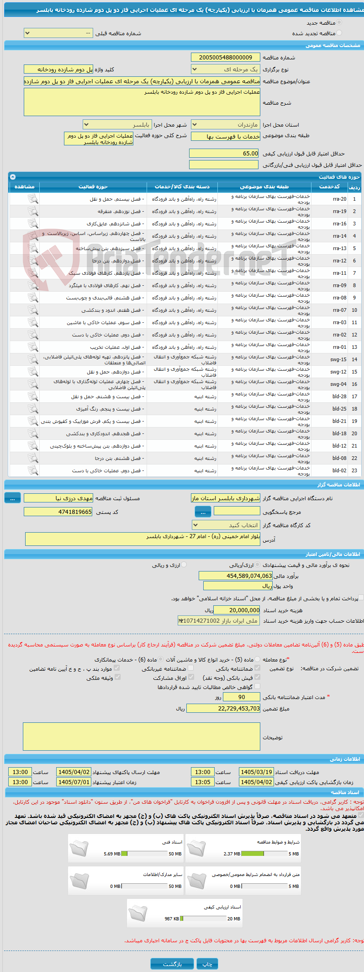Click the مشاهده column header

point(25,187)
